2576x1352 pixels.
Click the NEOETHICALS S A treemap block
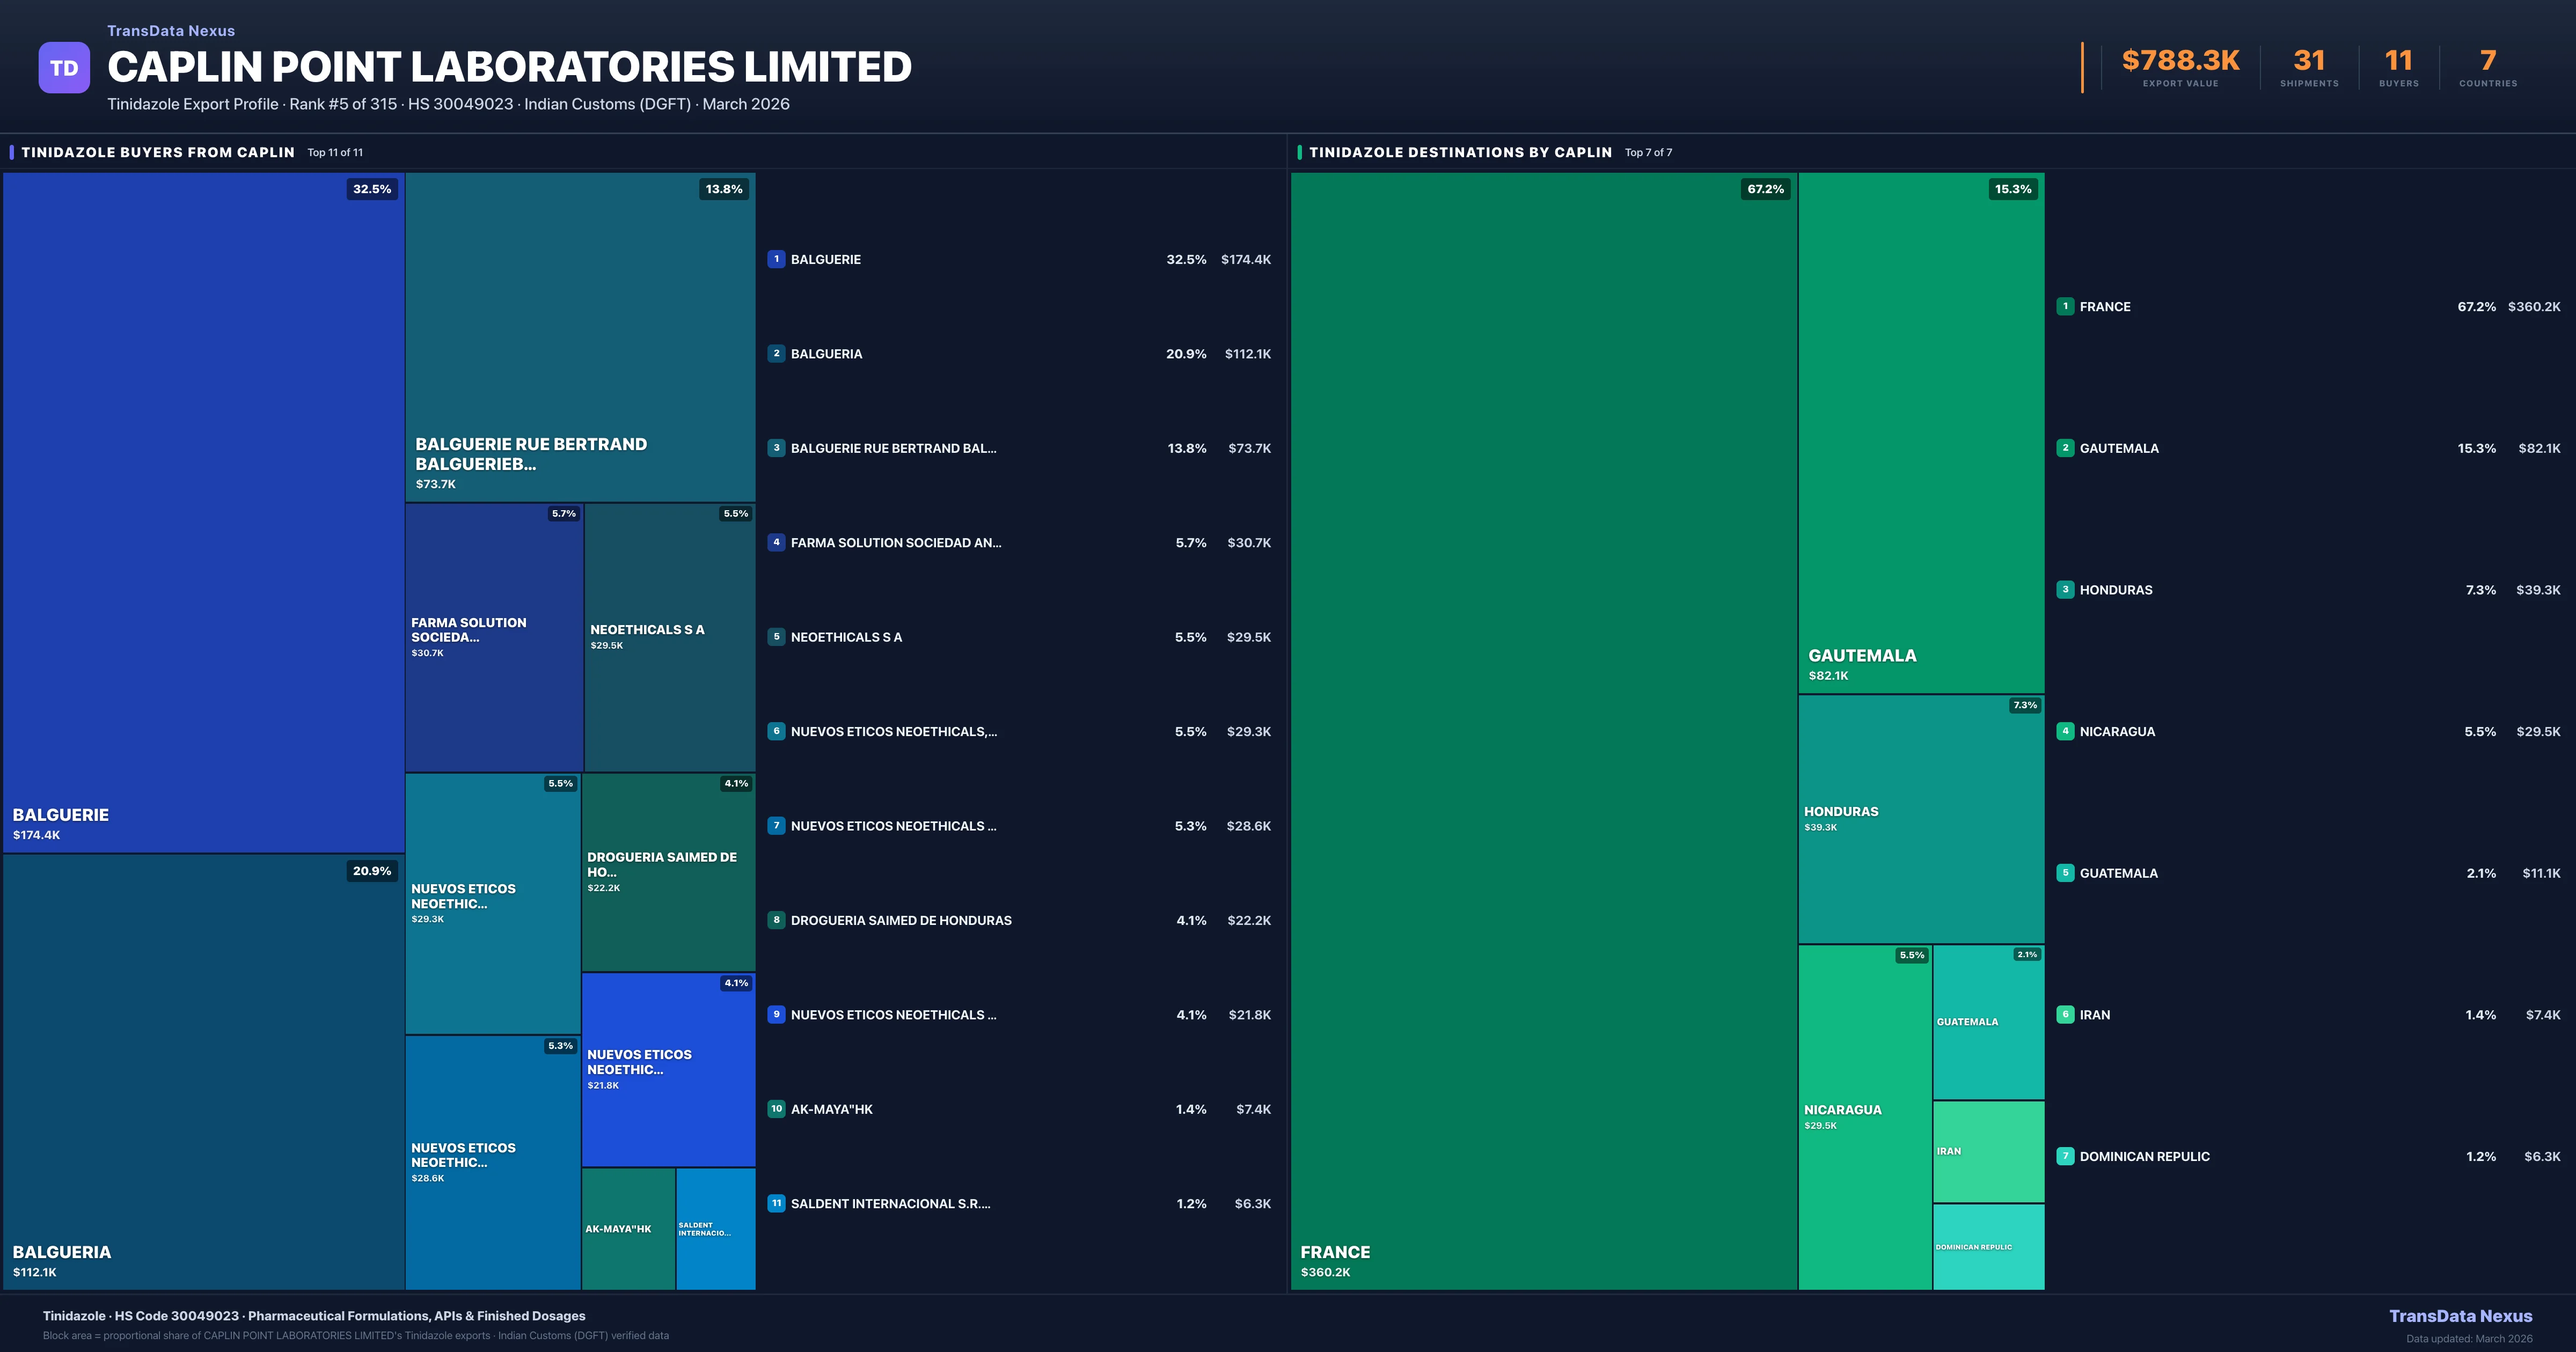[669, 637]
